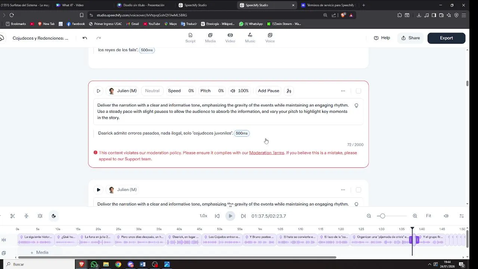The image size is (478, 269).
Task: Play the lower Julien (M) block
Action: coord(99,190)
